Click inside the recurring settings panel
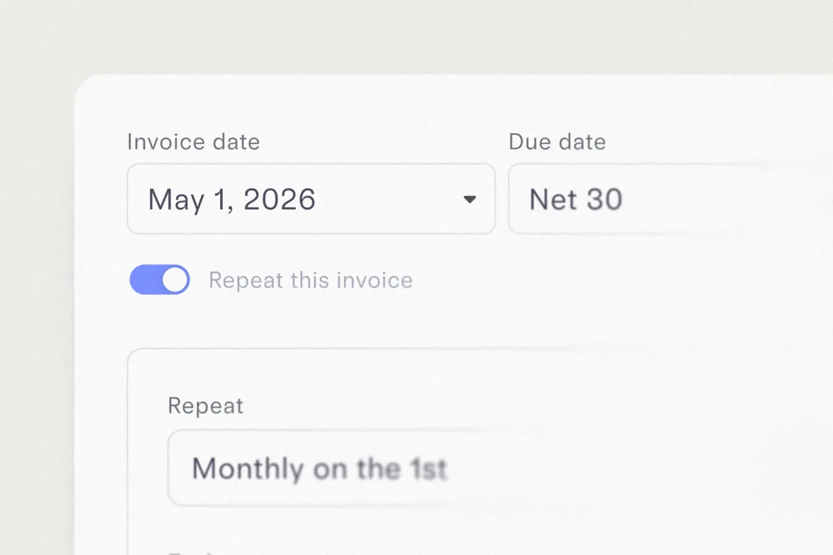Screen dimensions: 833x555 coord(442,391)
